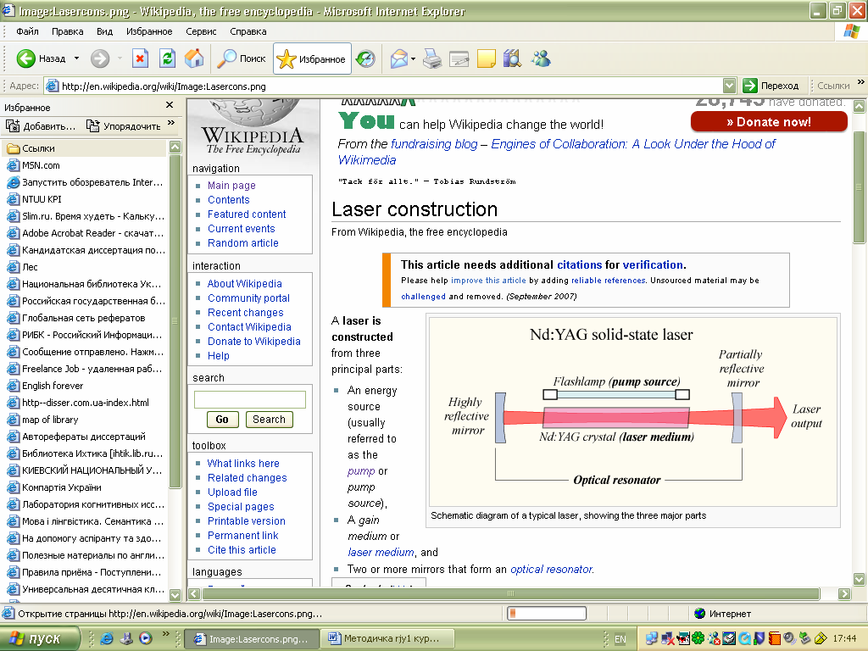Viewport: 868px width, 651px height.
Task: Click Image:Lasercons.png taskbar button
Action: [x=251, y=639]
